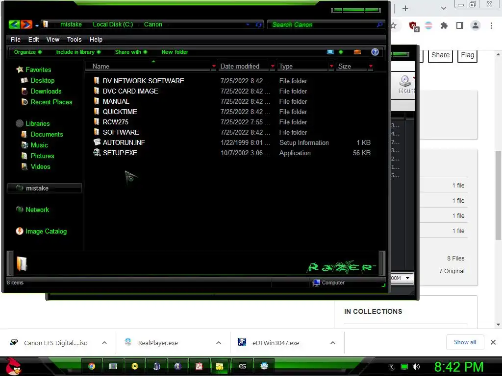
Task: Change the view with the views icon
Action: (330, 52)
